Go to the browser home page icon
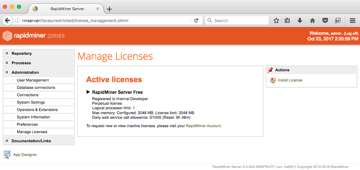360x170 pixels. [312, 21]
